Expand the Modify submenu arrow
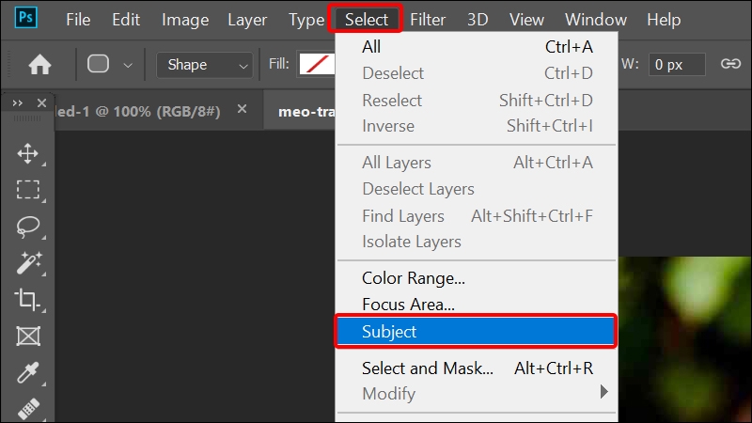 [x=603, y=392]
